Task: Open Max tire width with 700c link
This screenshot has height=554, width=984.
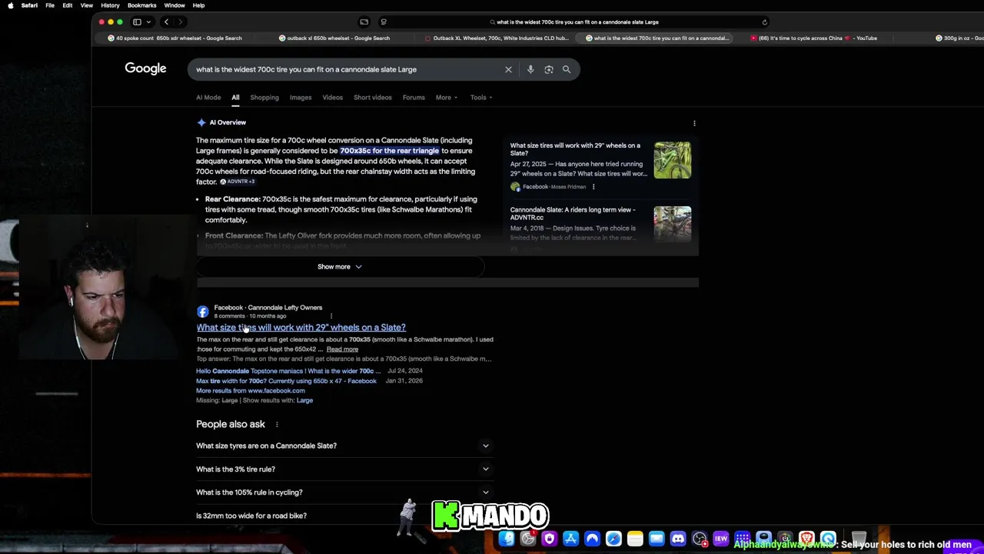Action: tap(286, 381)
